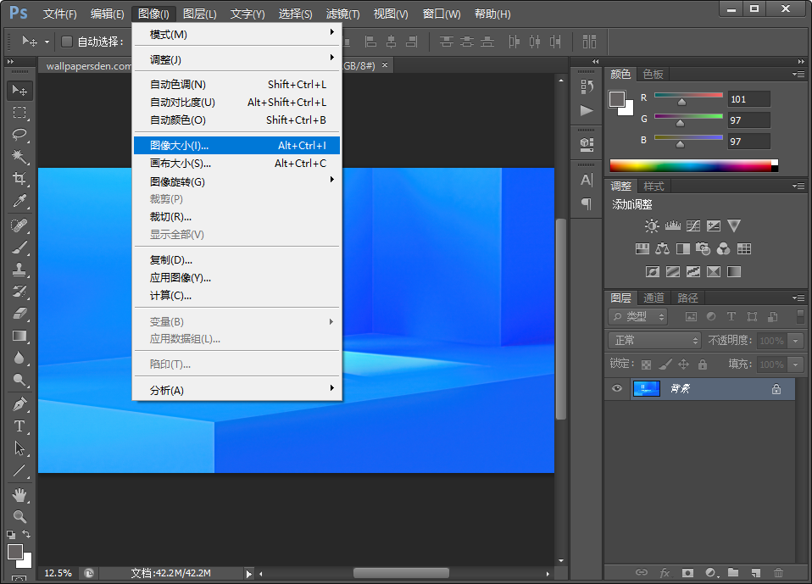The image size is (812, 584).
Task: Select the Lasso tool
Action: click(x=19, y=135)
